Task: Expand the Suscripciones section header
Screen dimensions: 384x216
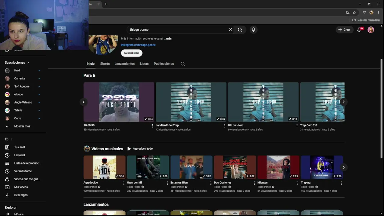Action: (x=17, y=62)
